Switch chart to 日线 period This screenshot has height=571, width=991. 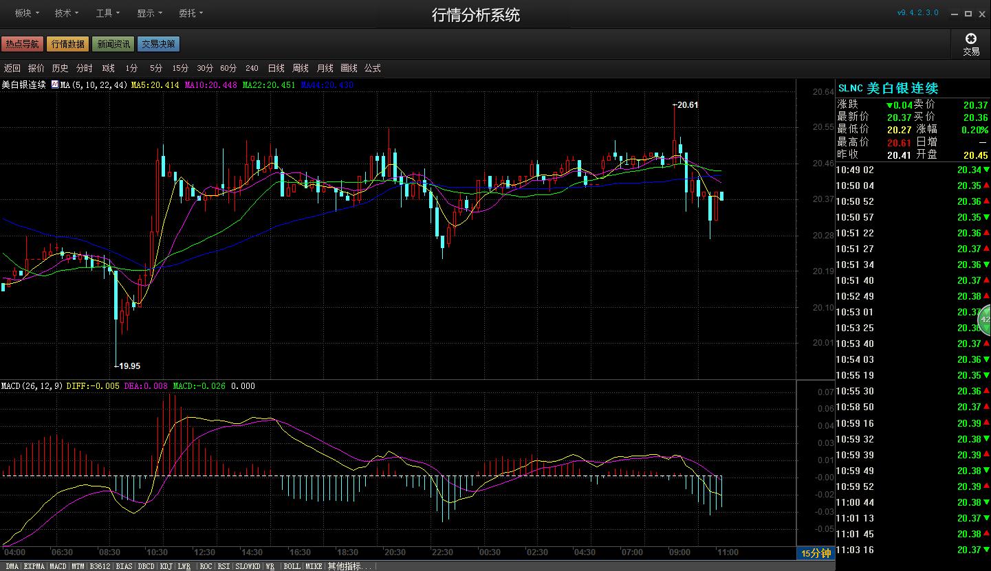(276, 68)
